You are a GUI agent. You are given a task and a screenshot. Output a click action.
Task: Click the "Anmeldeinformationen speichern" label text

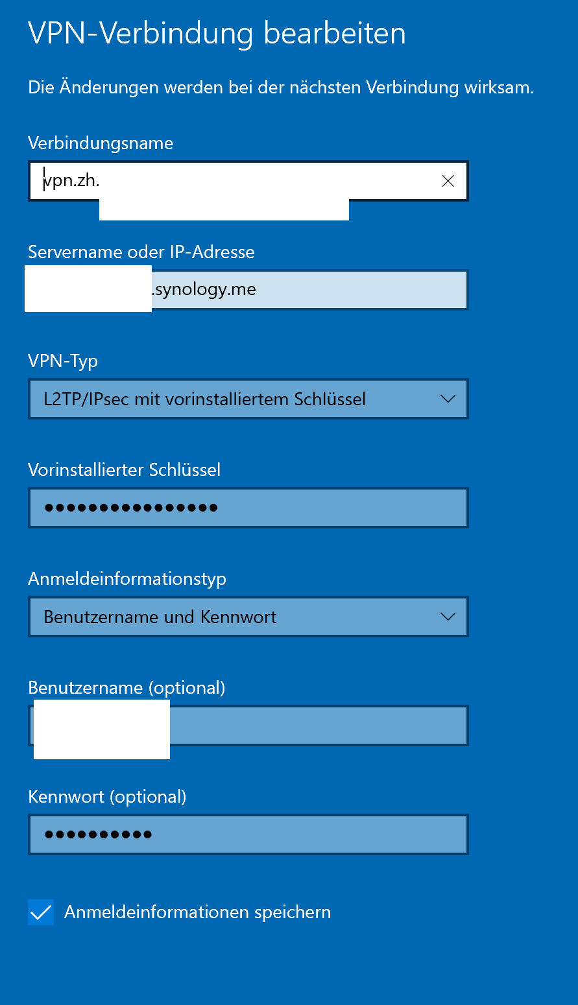(x=197, y=912)
